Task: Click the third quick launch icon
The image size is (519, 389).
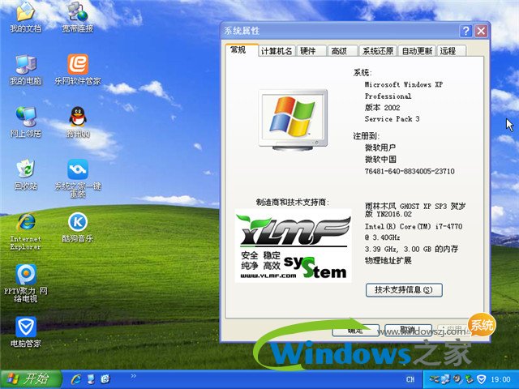Action: (105, 379)
